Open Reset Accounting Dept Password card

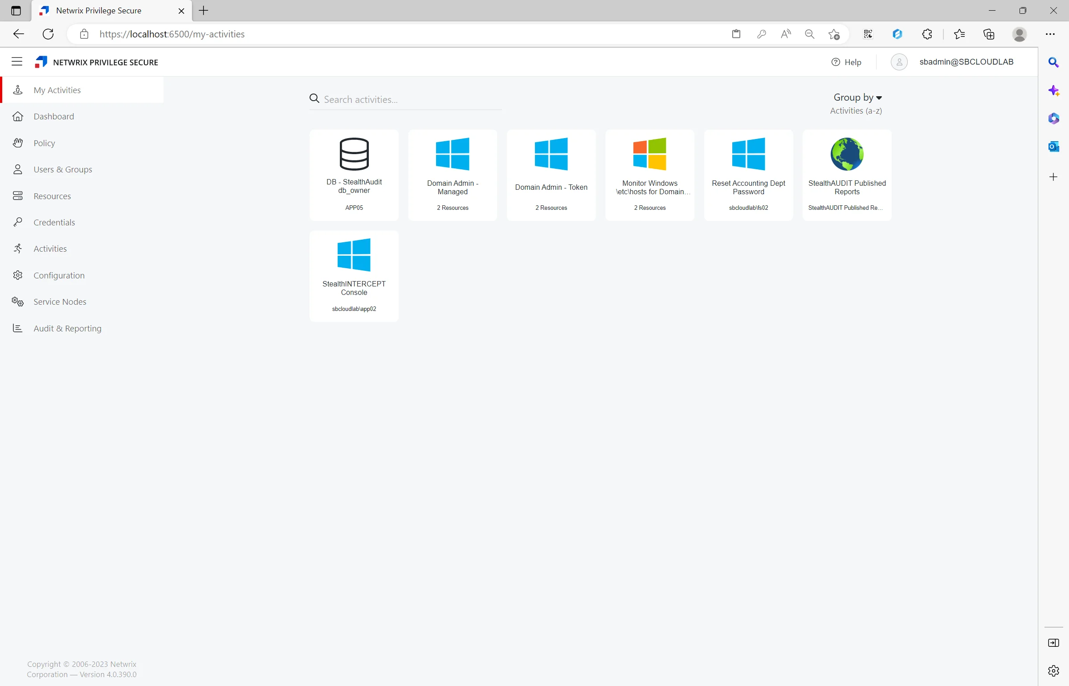coord(748,175)
